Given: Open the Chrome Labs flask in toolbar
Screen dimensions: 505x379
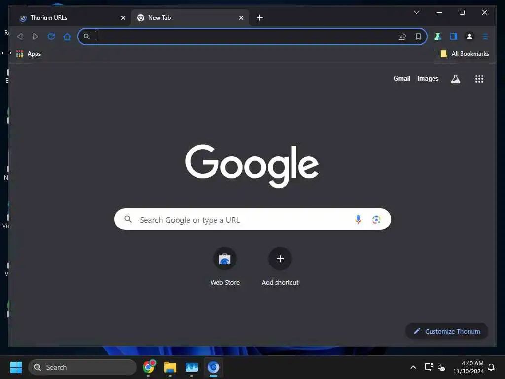Looking at the screenshot, I should point(438,37).
